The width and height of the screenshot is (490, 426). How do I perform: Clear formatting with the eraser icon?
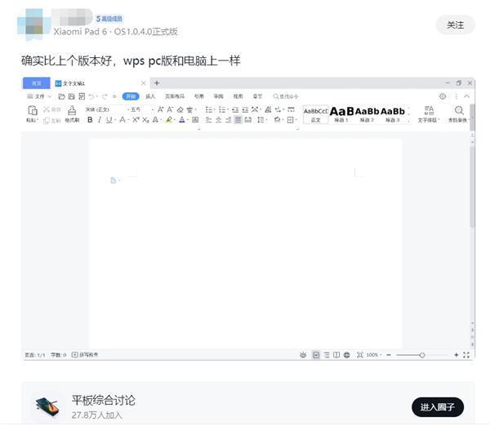[180, 109]
